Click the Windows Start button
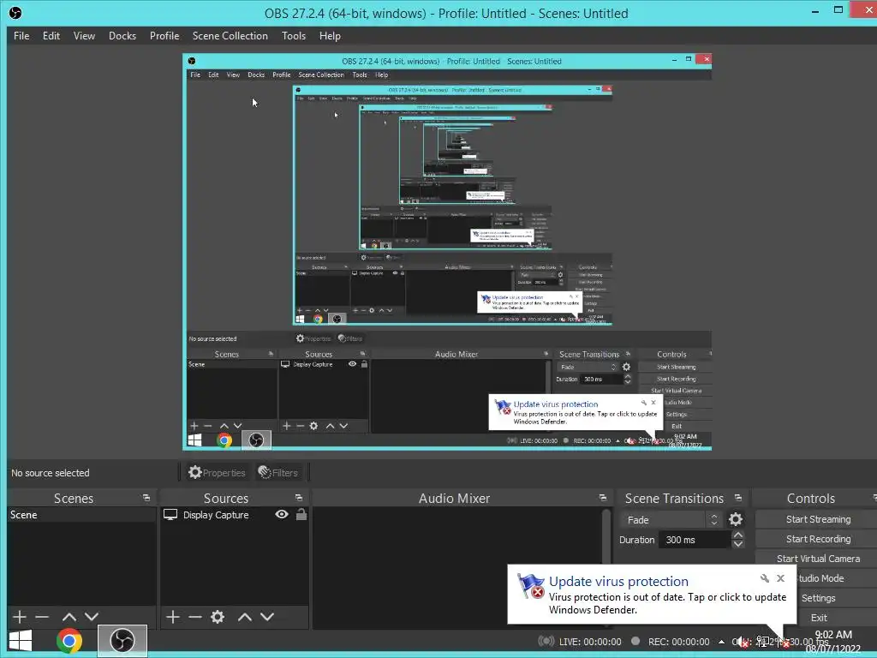Viewport: 877px width, 658px height. [x=21, y=641]
